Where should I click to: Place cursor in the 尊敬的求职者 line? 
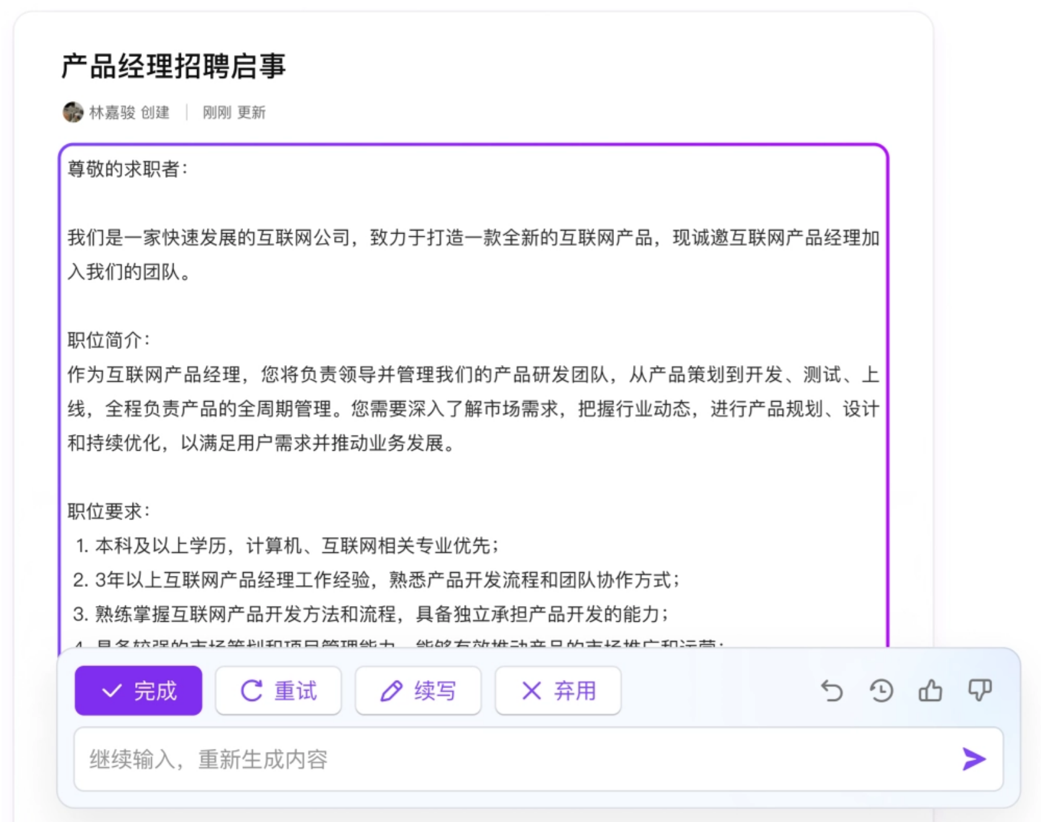[128, 169]
